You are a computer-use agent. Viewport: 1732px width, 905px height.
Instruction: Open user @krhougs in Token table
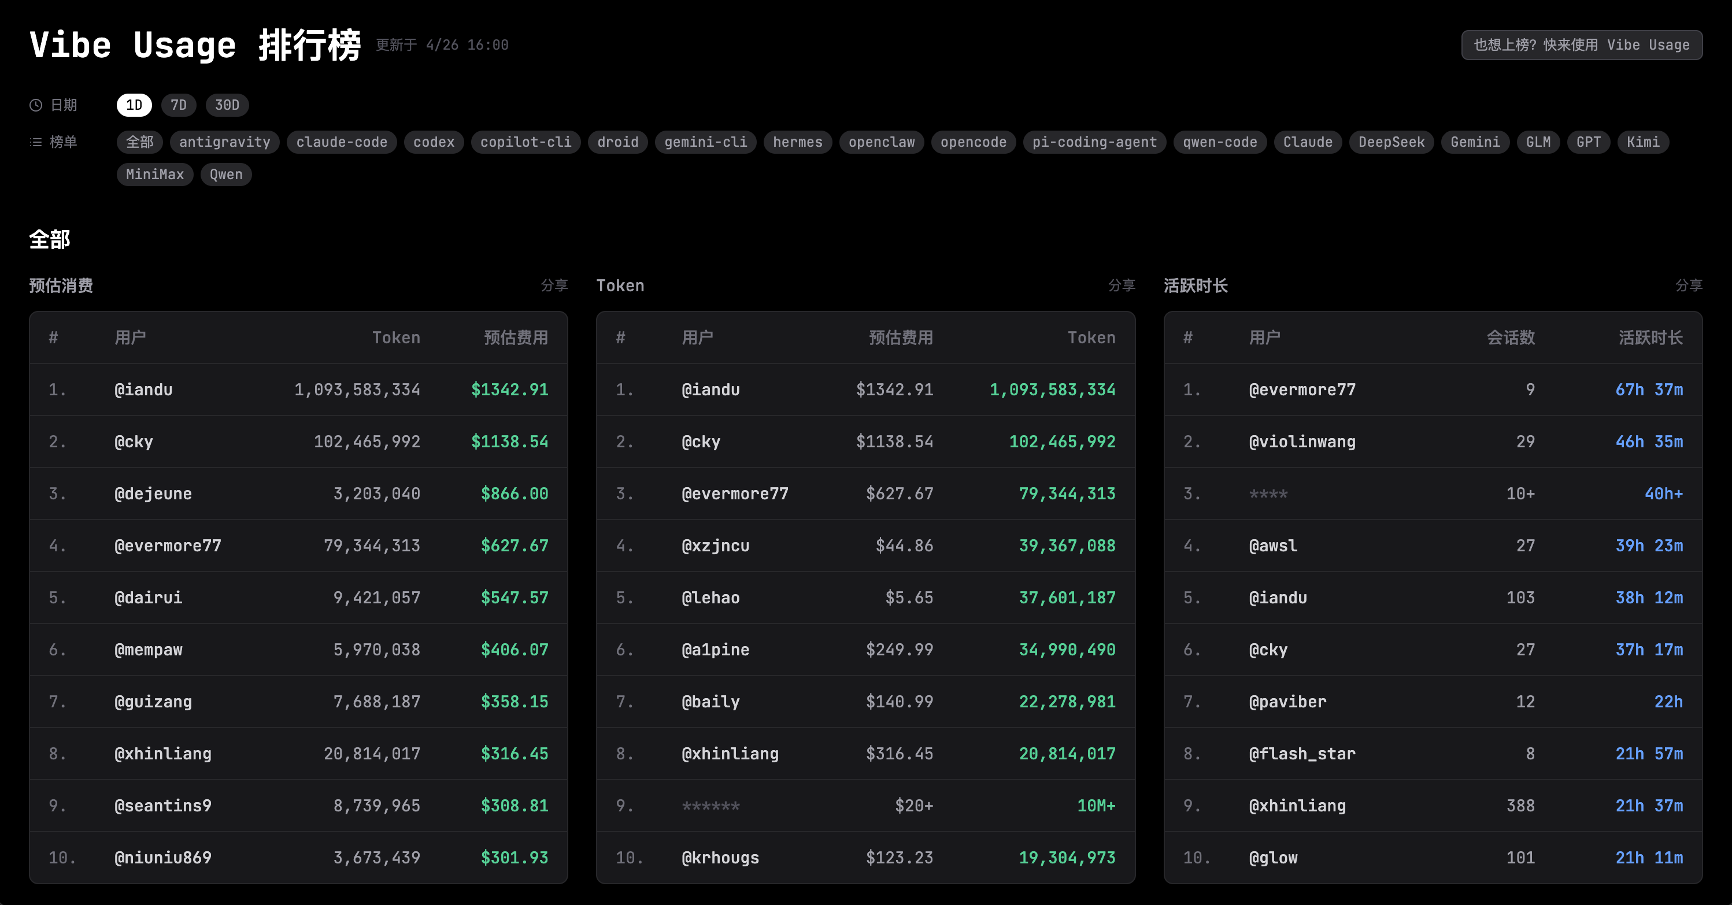720,857
